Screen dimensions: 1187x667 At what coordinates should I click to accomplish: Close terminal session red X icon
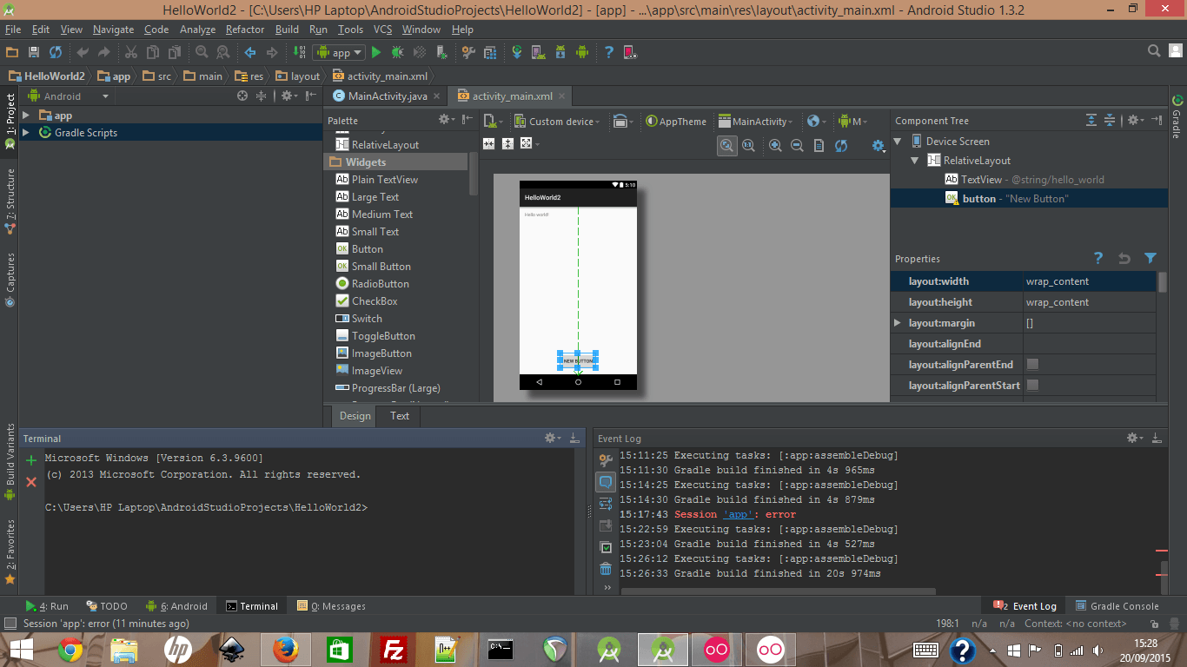click(x=31, y=481)
